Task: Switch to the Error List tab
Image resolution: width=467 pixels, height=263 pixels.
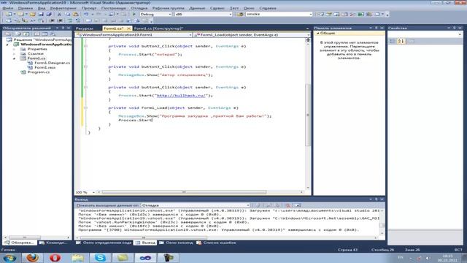Action: click(217, 243)
